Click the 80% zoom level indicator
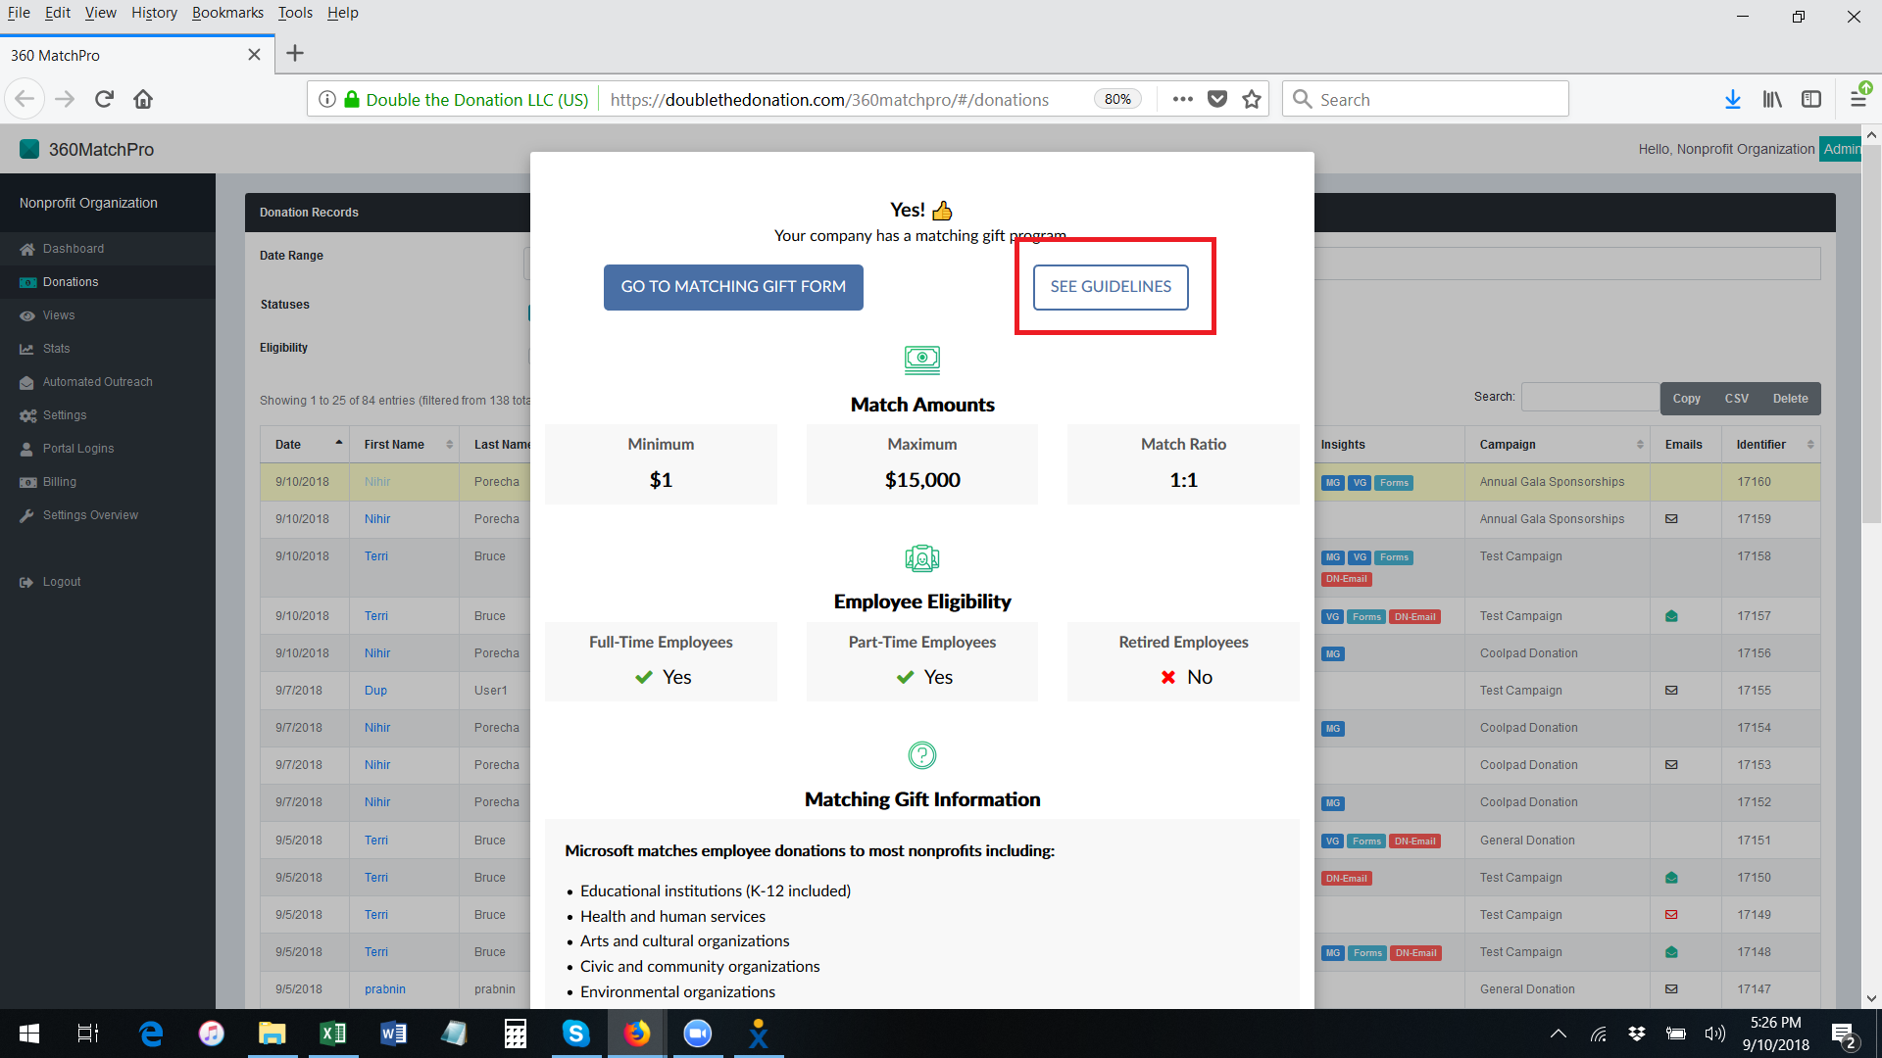This screenshot has width=1882, height=1058. coord(1117,99)
